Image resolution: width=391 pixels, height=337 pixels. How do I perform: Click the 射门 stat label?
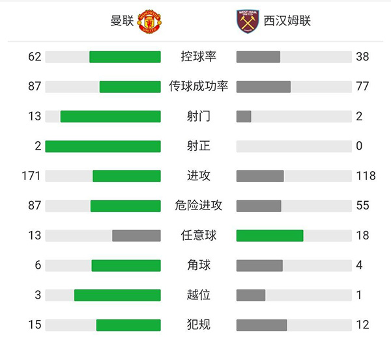(198, 116)
